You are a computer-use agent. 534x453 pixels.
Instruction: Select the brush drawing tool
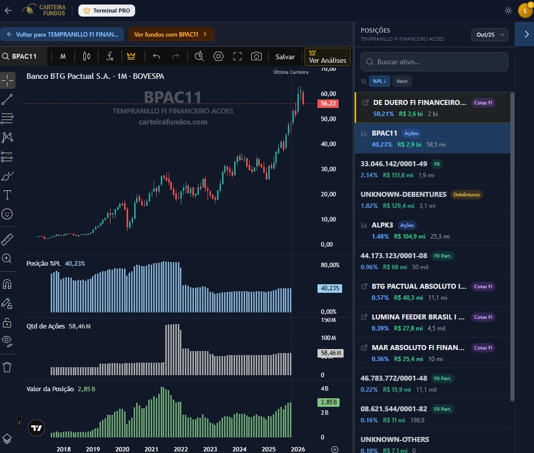8,176
